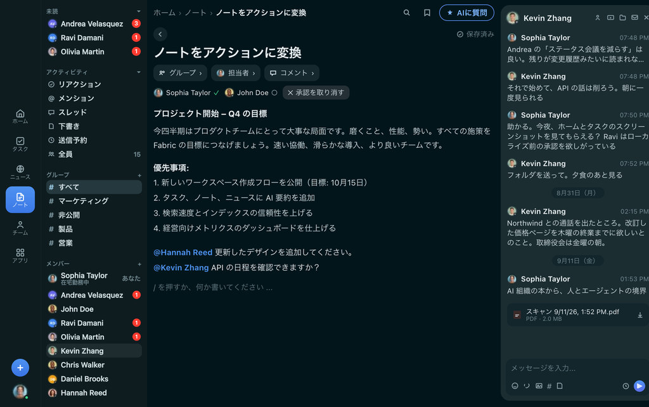Screen dimensions: 649x407
Task: Open member Hannah Reed in sidebar
Action: click(94, 392)
